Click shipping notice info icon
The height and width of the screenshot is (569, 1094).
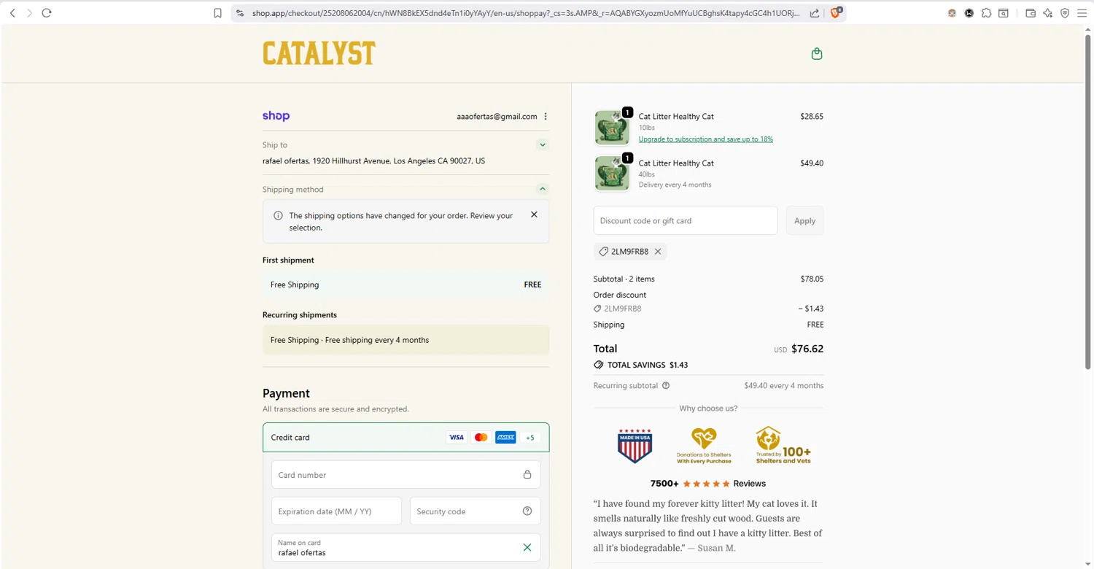click(278, 216)
